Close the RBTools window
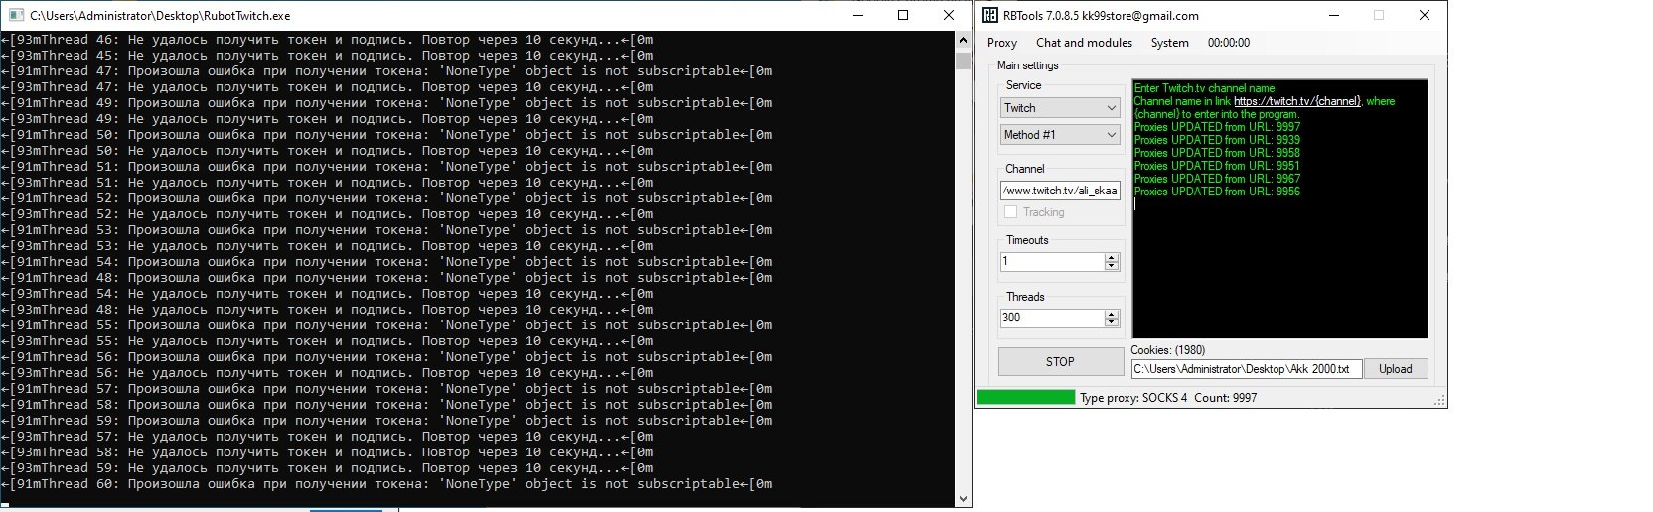 coord(1424,15)
